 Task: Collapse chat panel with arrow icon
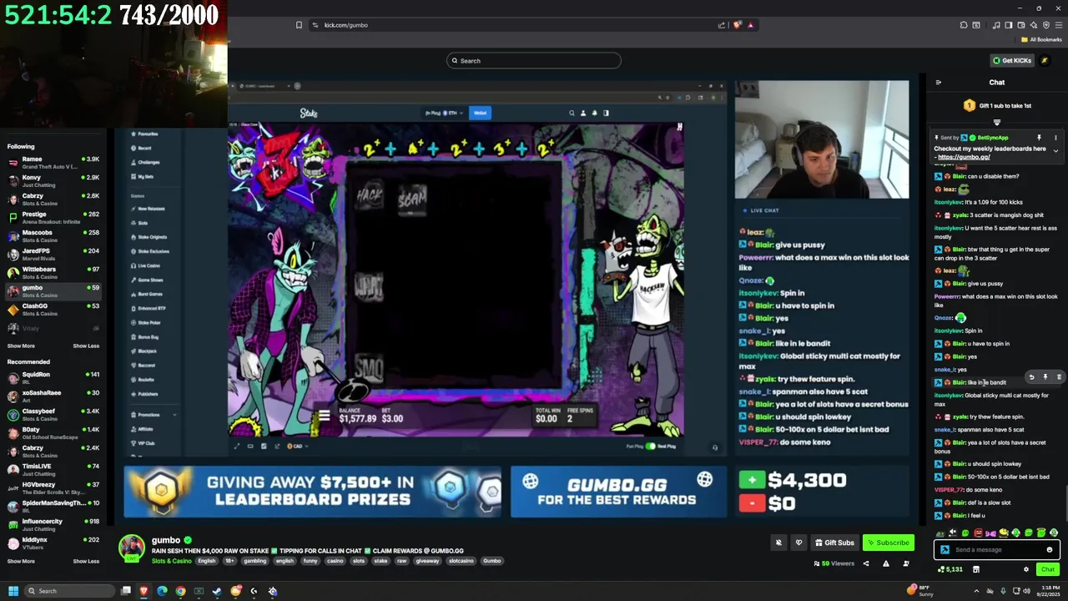939,83
